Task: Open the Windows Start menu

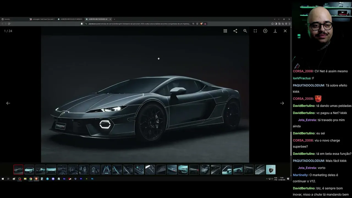Action: point(3,179)
